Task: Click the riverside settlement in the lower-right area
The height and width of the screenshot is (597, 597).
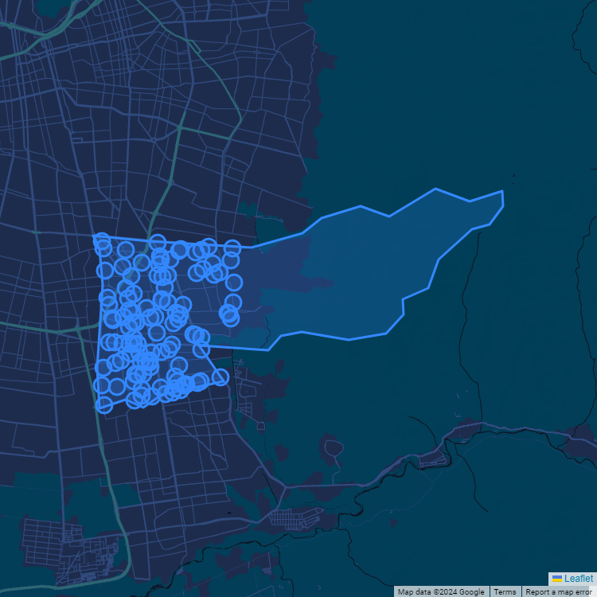Action: click(x=434, y=458)
